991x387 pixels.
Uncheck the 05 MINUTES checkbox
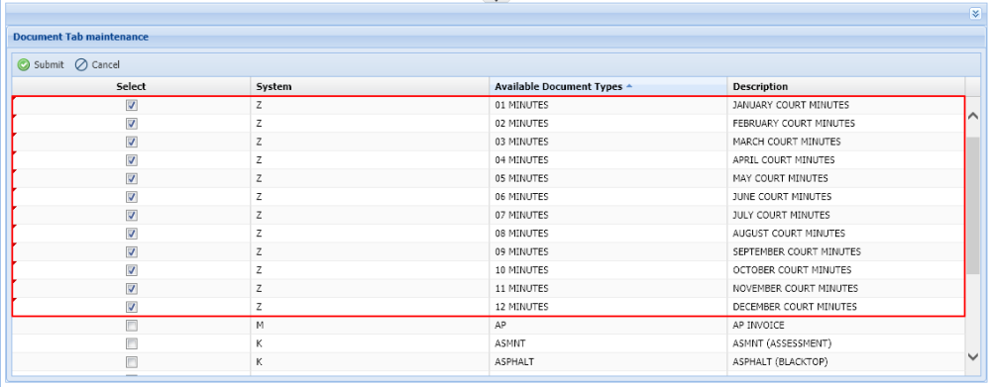[x=132, y=179]
